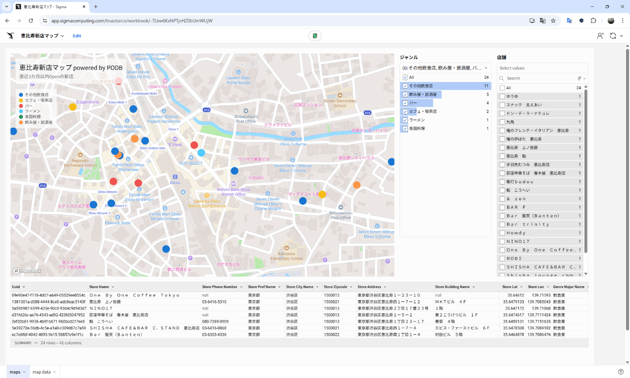
Task: Switch to the maps page tab
Action: pos(15,372)
